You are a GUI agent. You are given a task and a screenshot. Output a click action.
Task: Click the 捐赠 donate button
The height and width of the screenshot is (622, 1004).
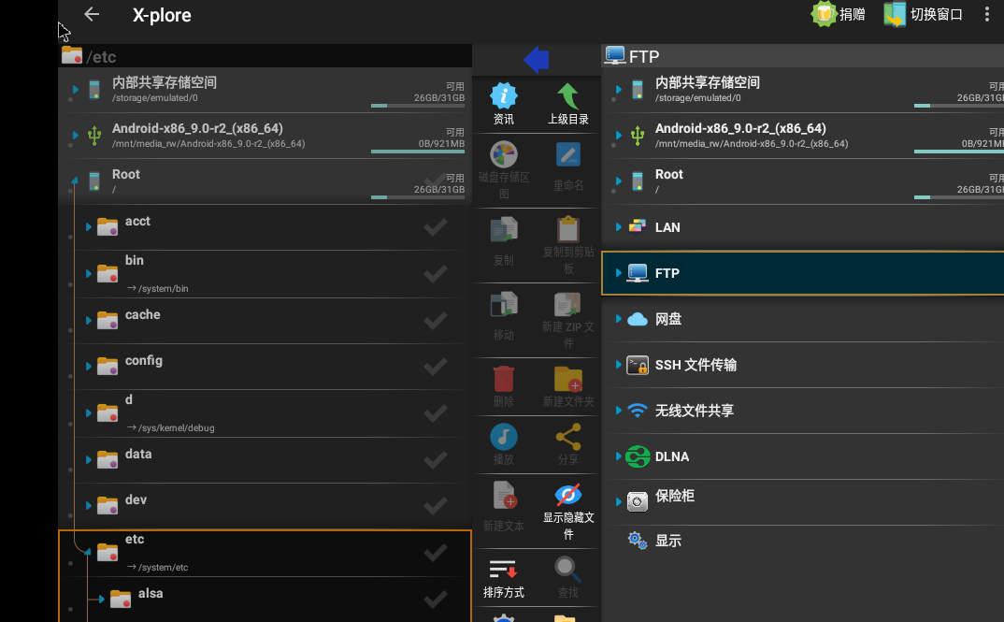(x=838, y=14)
